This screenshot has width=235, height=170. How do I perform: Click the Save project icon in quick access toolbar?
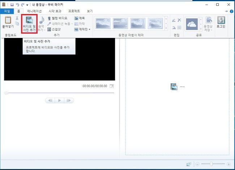[12, 5]
